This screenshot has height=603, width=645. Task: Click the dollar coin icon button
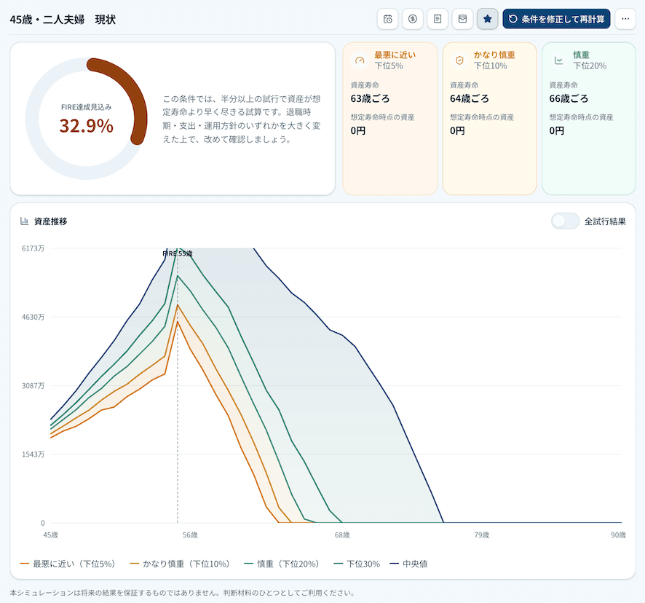[x=413, y=19]
